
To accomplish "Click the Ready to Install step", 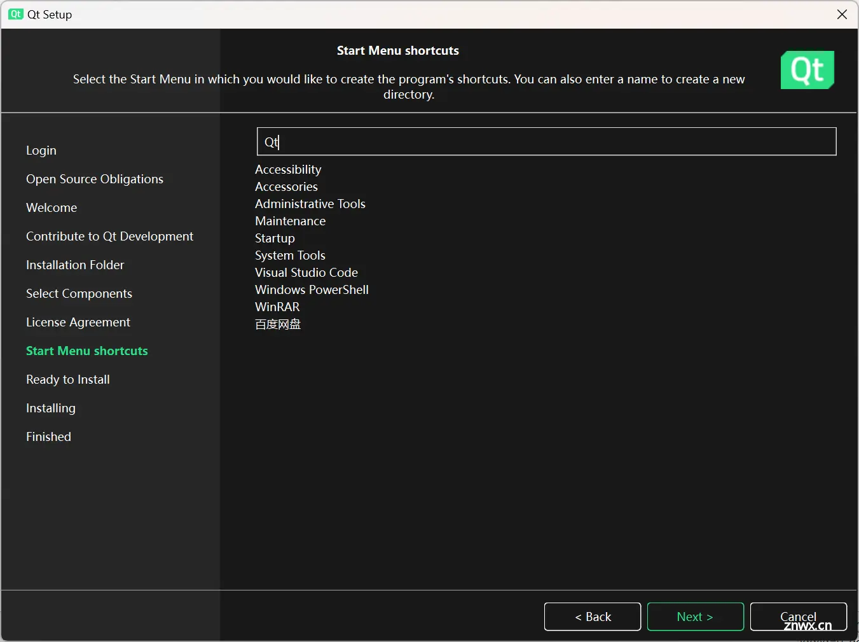I will click(x=68, y=379).
